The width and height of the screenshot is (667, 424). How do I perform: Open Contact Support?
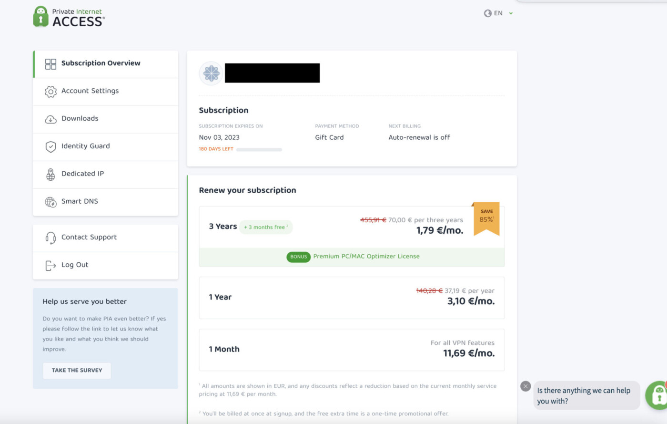pos(105,238)
